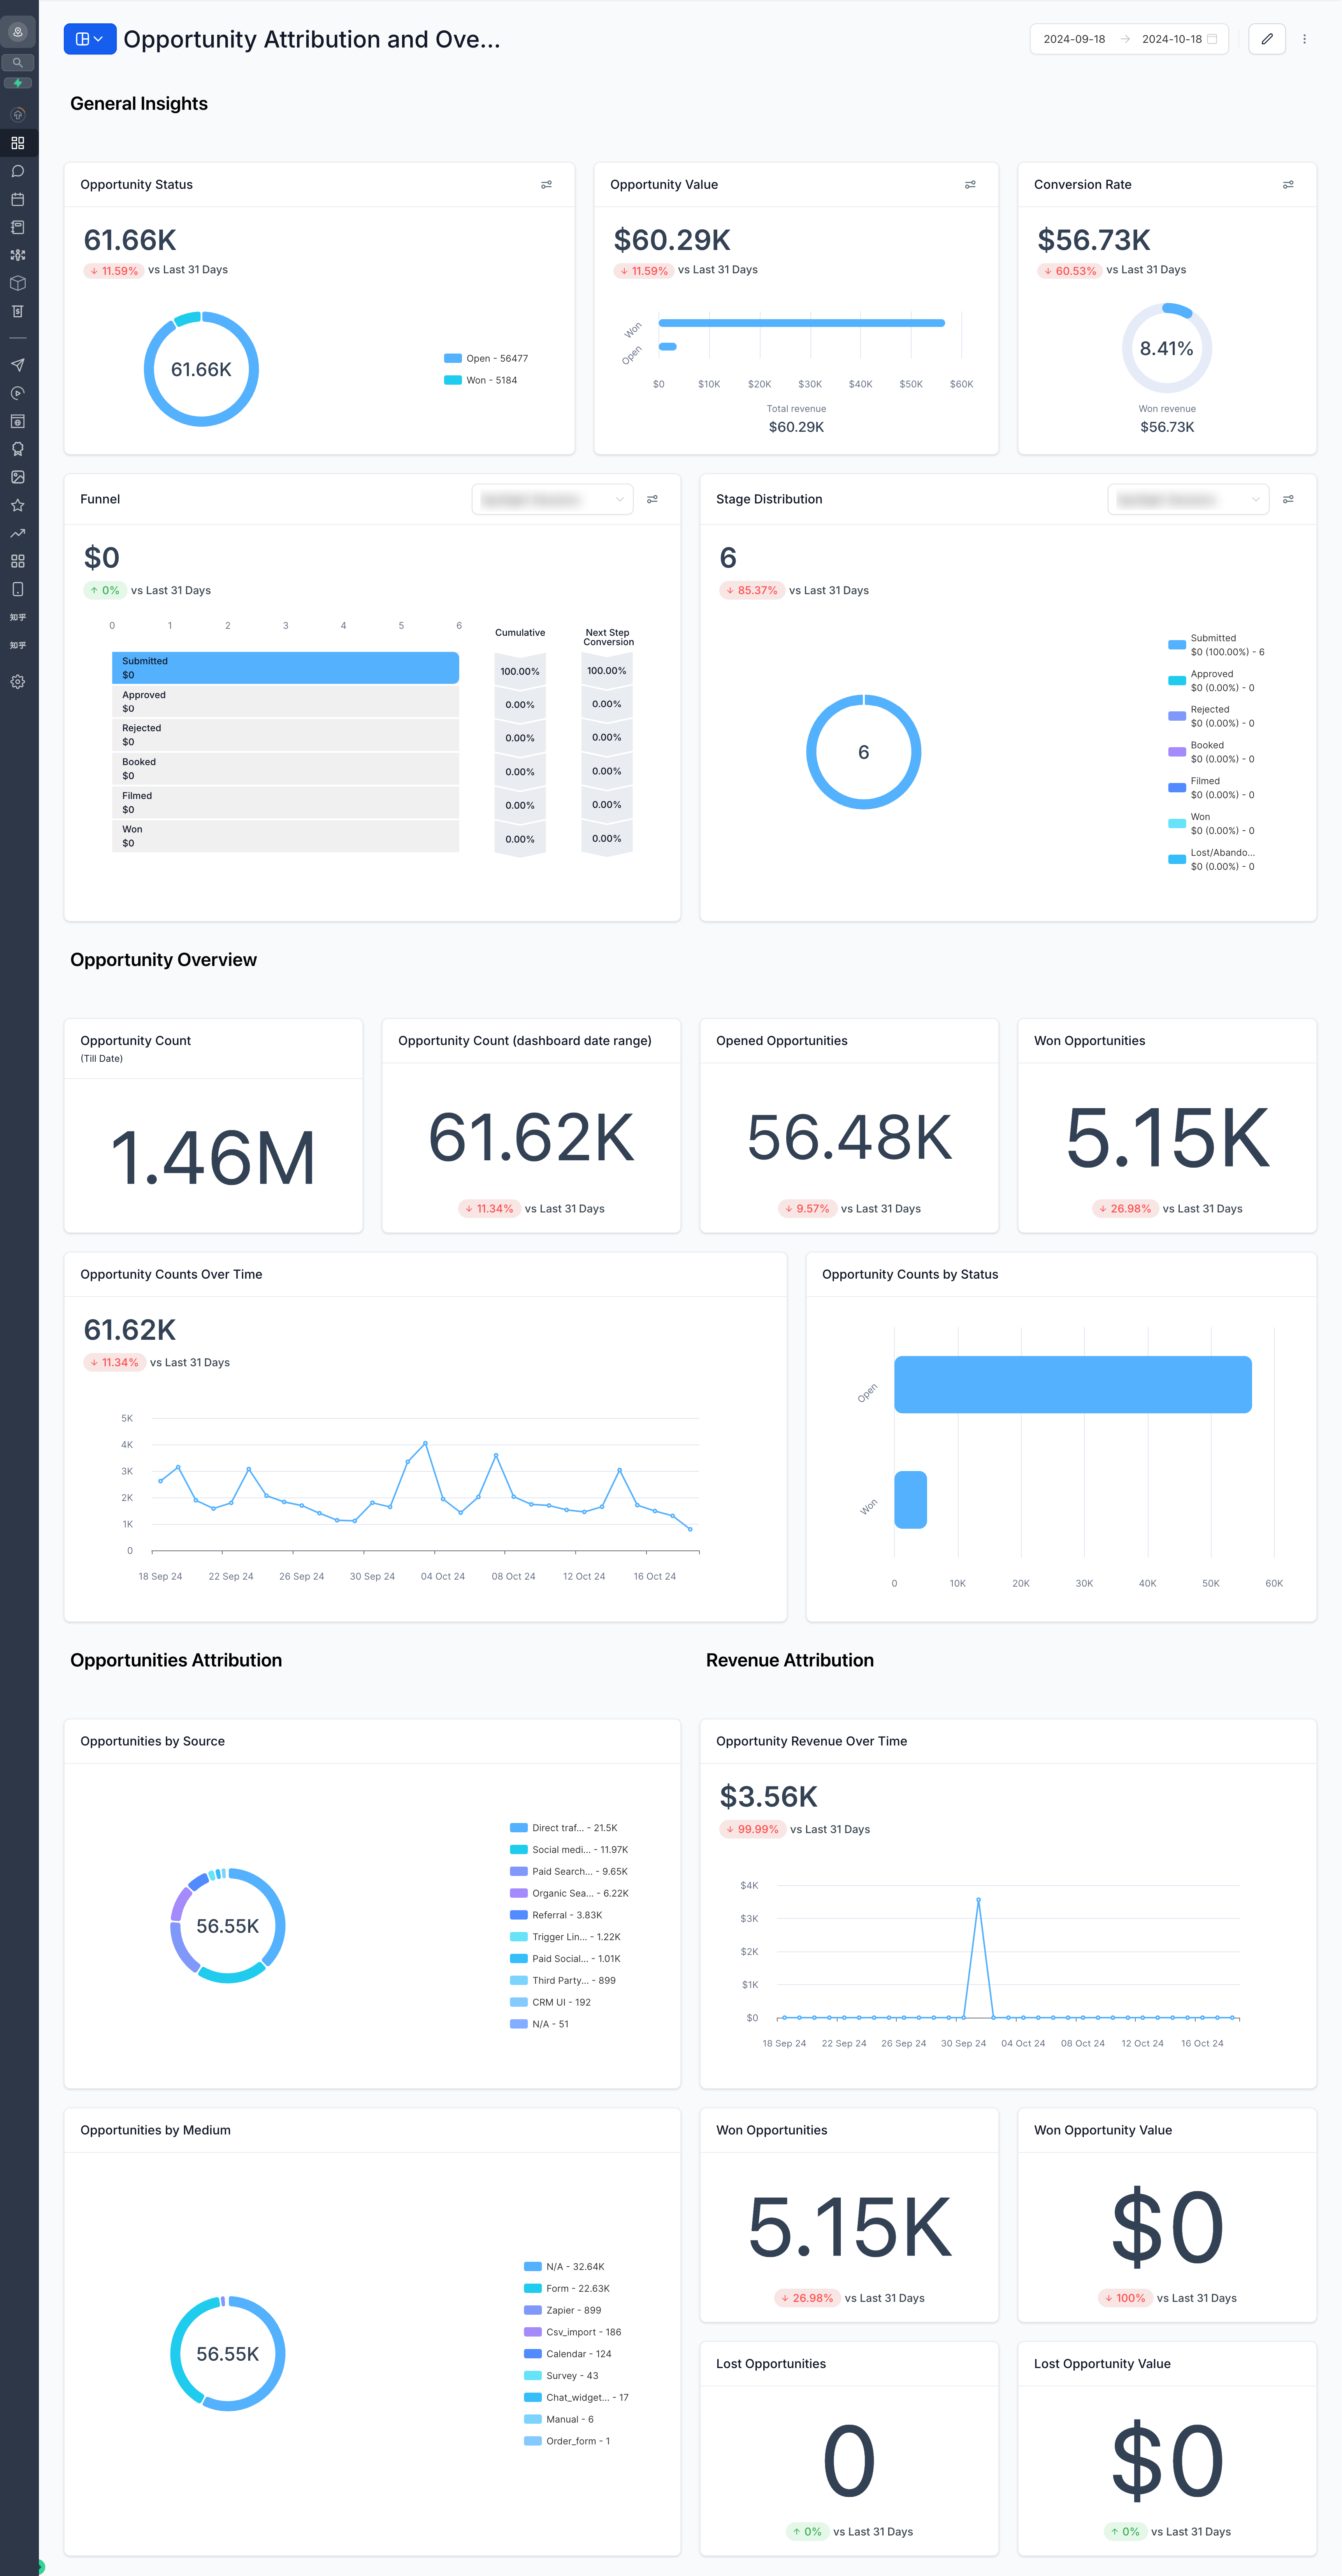Open the Media library image icon

click(18, 477)
